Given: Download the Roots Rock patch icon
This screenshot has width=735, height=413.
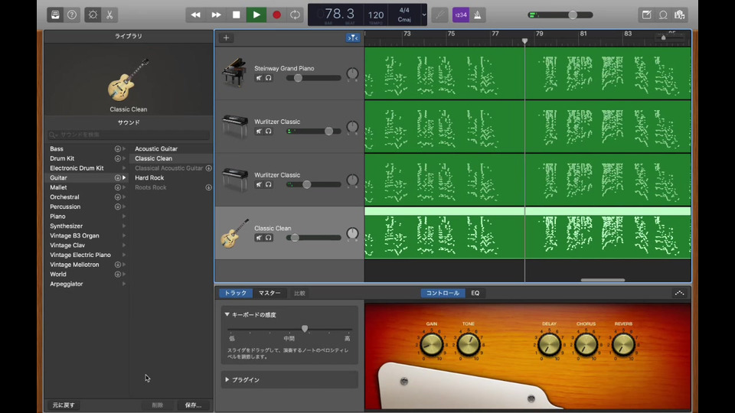Looking at the screenshot, I should pos(208,187).
